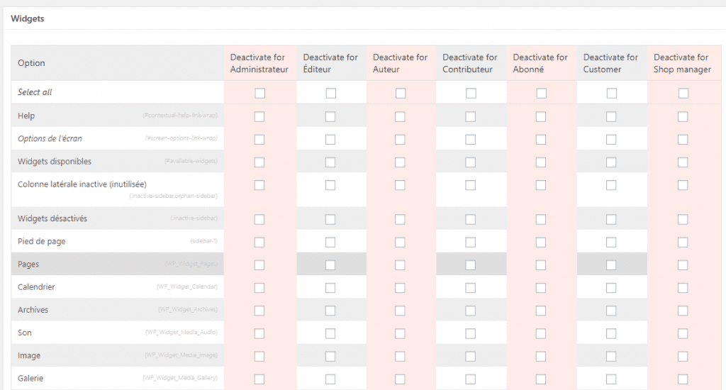Deactivate Archives for Abonné
The width and height of the screenshot is (726, 390).
[x=541, y=310]
